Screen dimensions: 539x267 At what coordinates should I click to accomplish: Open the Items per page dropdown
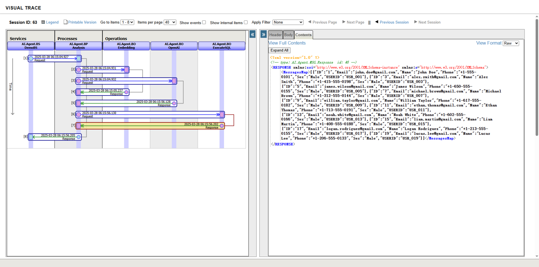point(170,22)
